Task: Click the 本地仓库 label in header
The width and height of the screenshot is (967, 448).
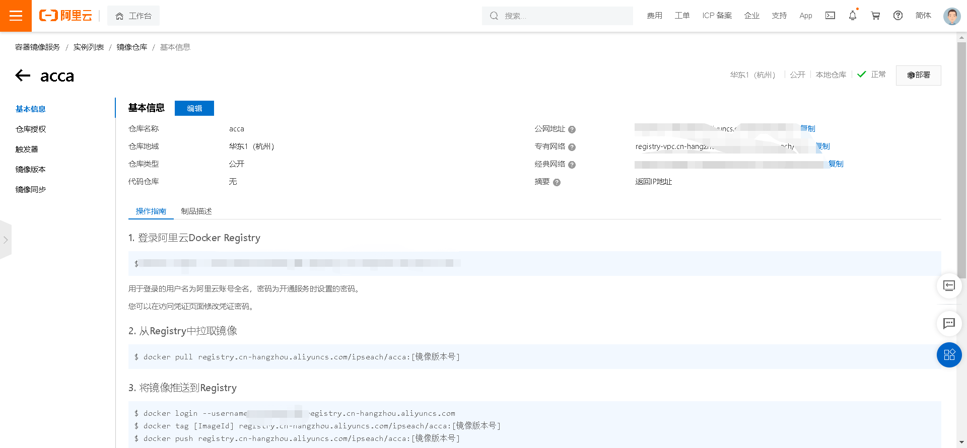Action: [831, 75]
